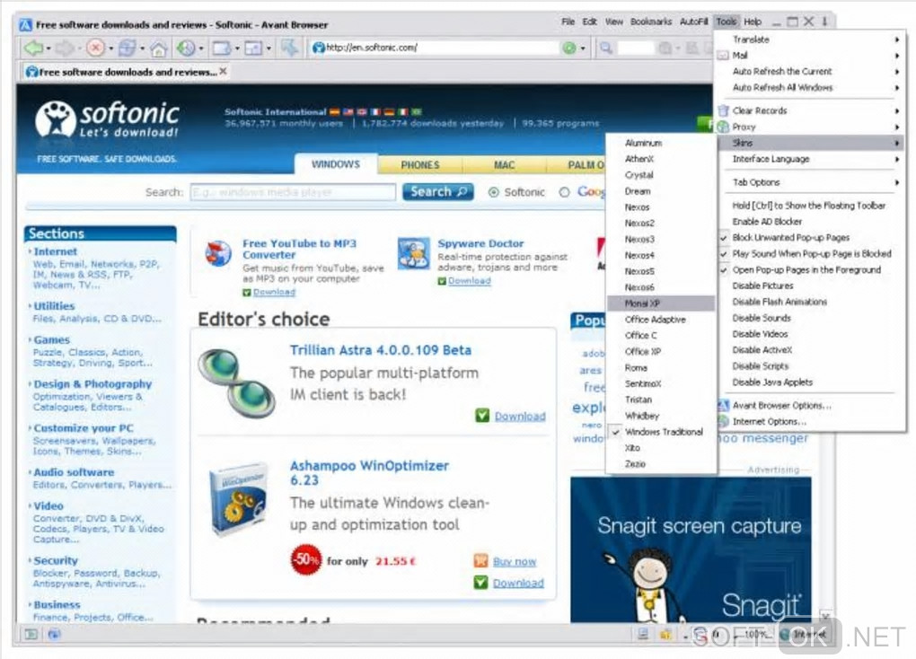Click the Internet Options globe icon
The width and height of the screenshot is (916, 659).
[x=723, y=421]
